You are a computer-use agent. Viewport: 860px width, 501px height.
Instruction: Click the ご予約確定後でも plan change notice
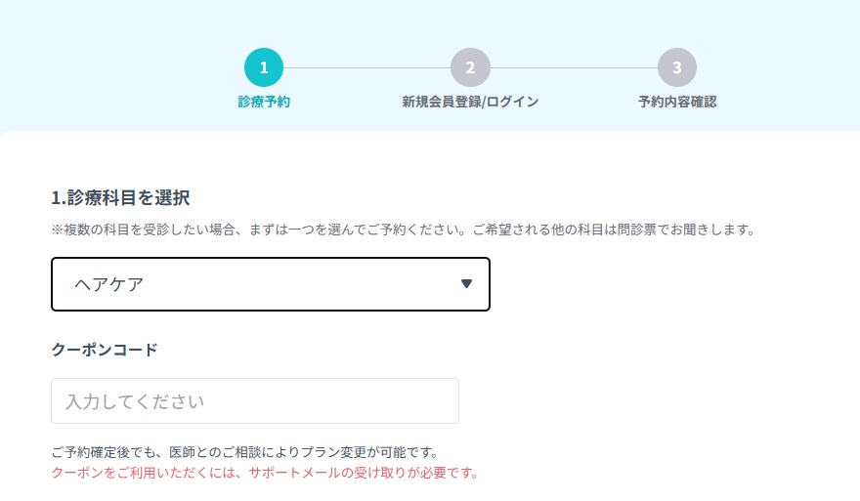pyautogui.click(x=243, y=453)
